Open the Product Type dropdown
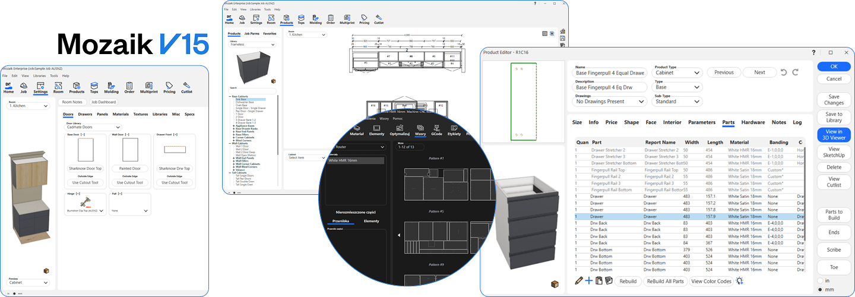The width and height of the screenshot is (855, 297). point(678,72)
